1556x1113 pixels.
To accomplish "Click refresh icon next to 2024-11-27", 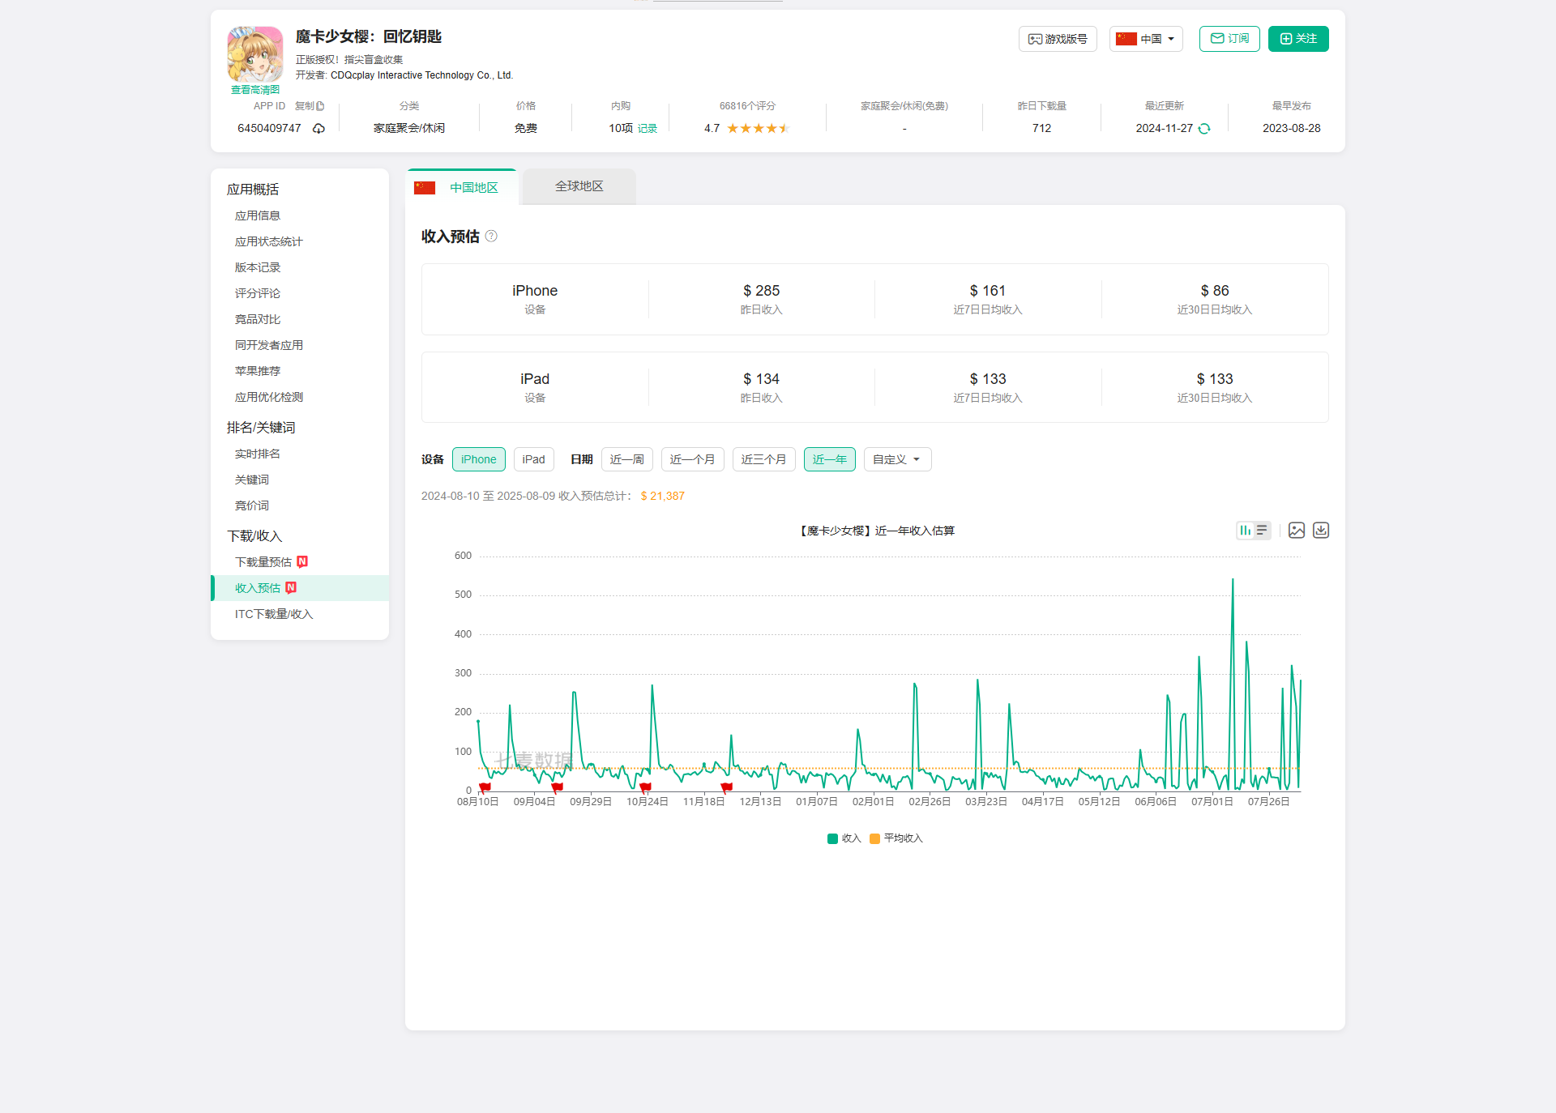I will [x=1204, y=129].
